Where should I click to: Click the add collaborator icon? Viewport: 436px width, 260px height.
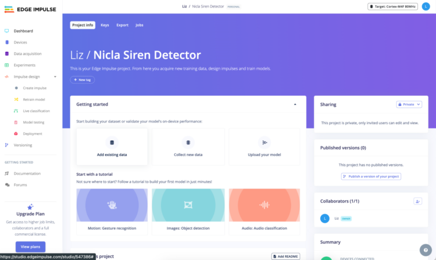[x=417, y=201]
